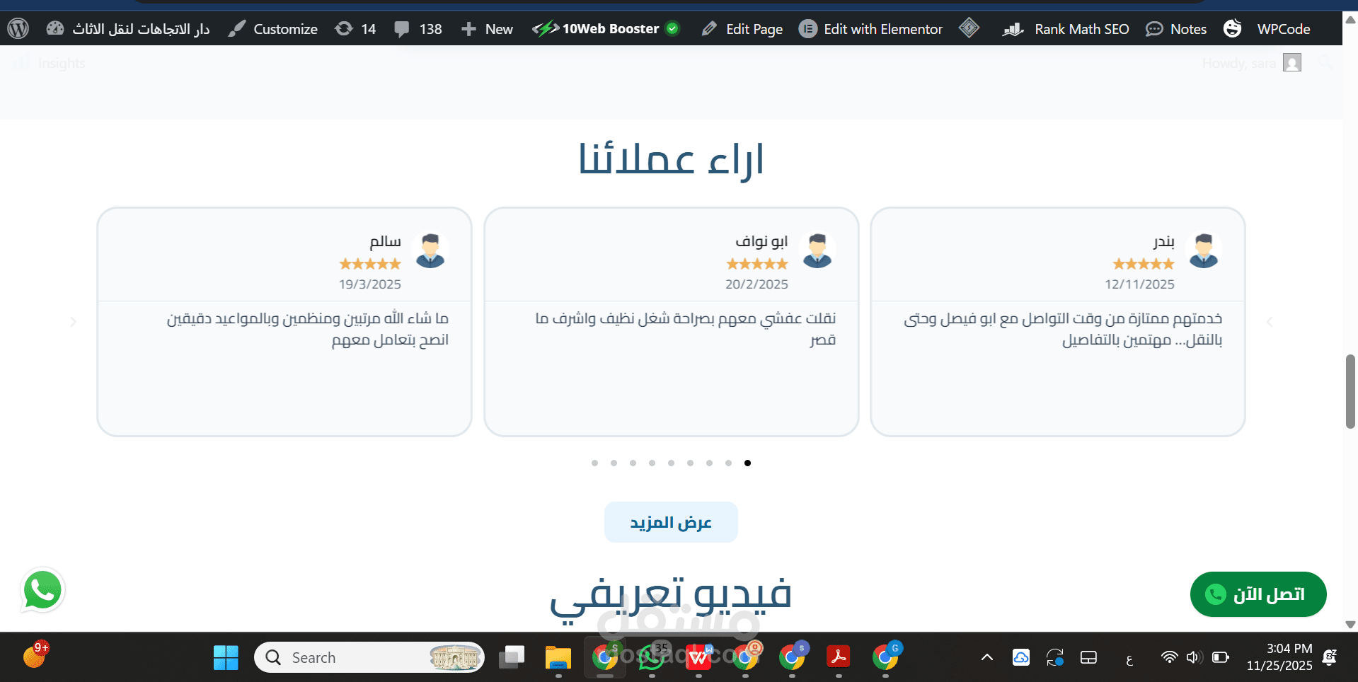Open the volume tray icon

pos(1195,657)
